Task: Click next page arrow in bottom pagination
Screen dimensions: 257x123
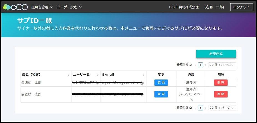Action: (x=205, y=108)
